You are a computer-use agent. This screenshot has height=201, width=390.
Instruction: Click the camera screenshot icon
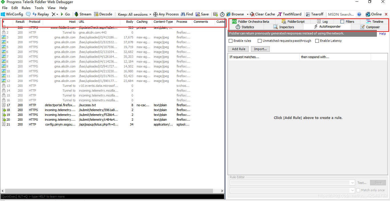click(x=215, y=14)
